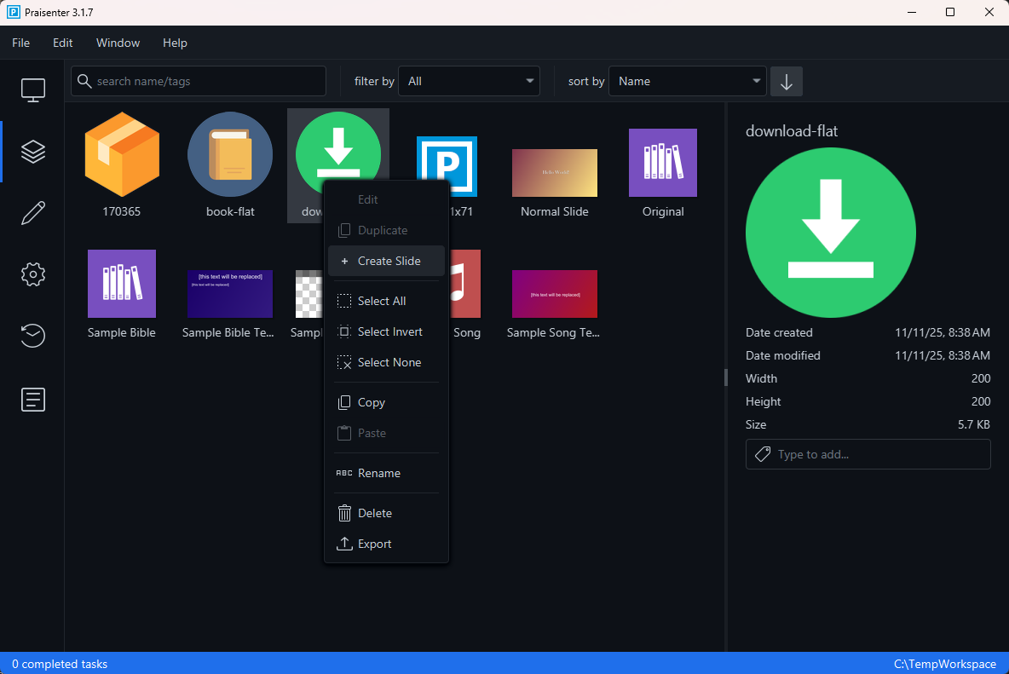Image resolution: width=1009 pixels, height=674 pixels.
Task: Open Praisenter Settings gear icon
Action: [32, 274]
